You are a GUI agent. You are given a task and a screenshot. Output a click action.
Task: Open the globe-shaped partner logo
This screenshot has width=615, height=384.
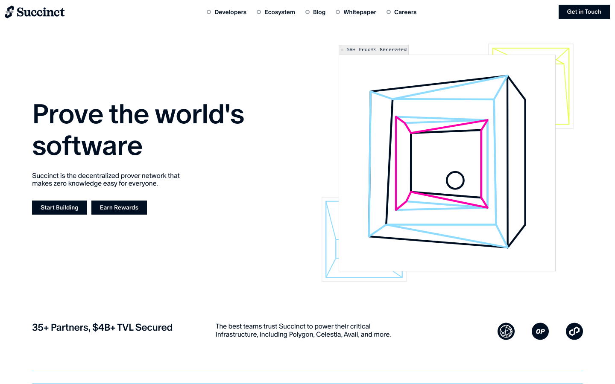[506, 332]
